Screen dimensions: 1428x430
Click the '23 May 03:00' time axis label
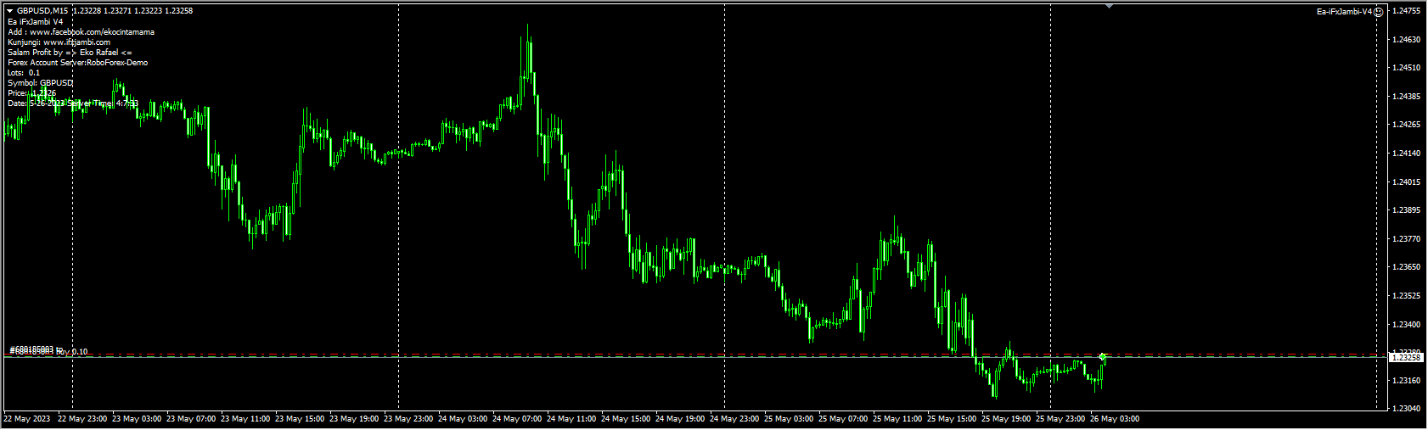(137, 419)
